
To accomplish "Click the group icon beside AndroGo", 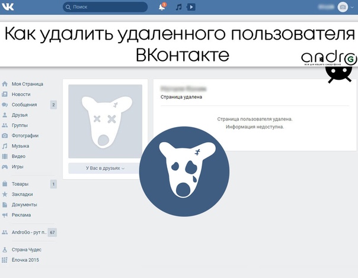I will pyautogui.click(x=5, y=232).
